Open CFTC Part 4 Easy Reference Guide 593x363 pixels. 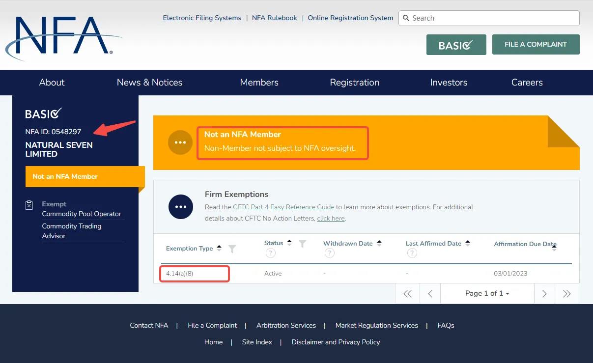(x=283, y=207)
